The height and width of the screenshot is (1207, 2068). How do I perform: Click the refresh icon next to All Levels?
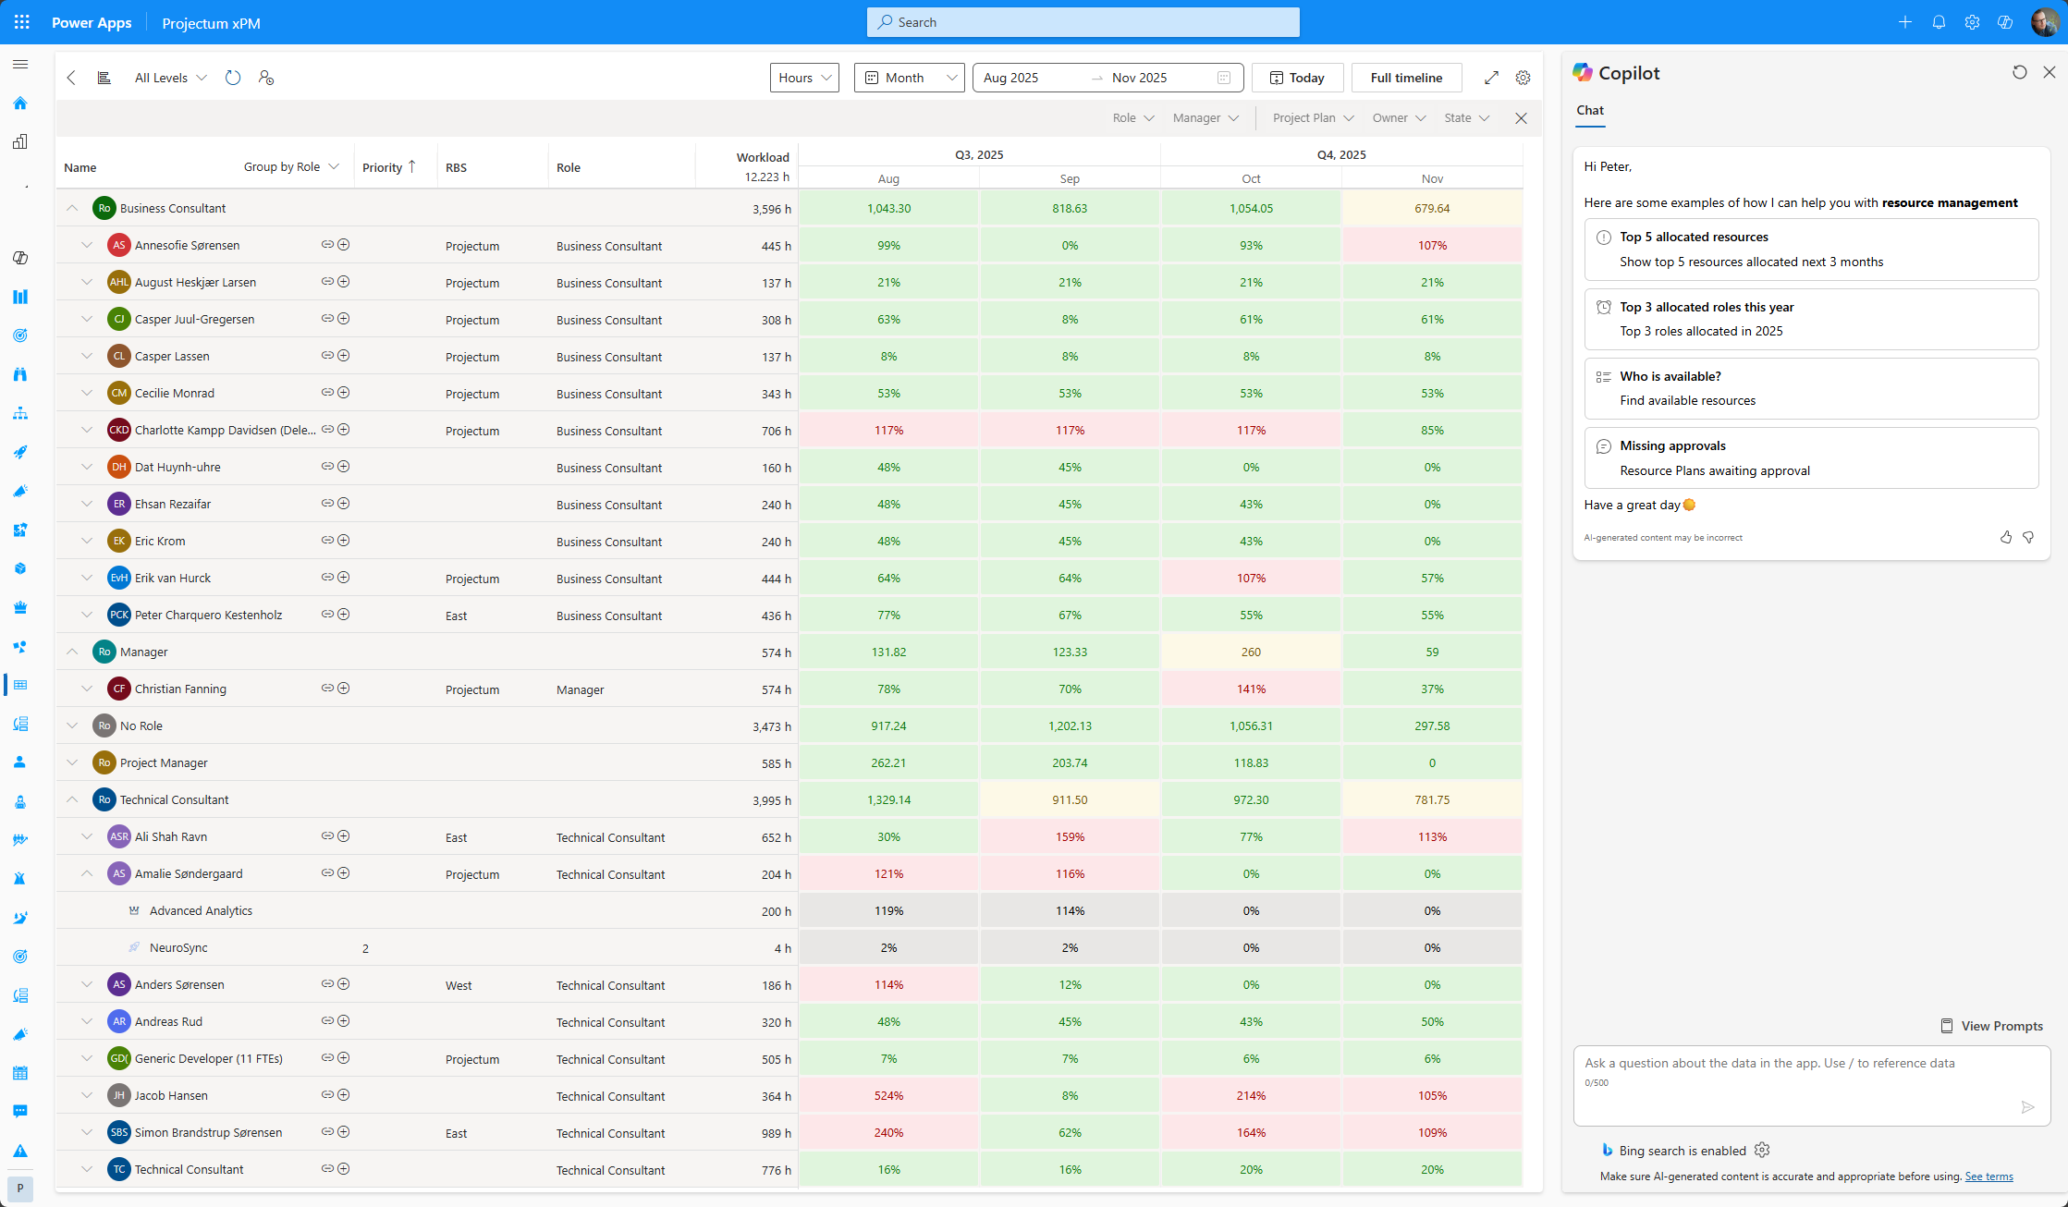233,78
